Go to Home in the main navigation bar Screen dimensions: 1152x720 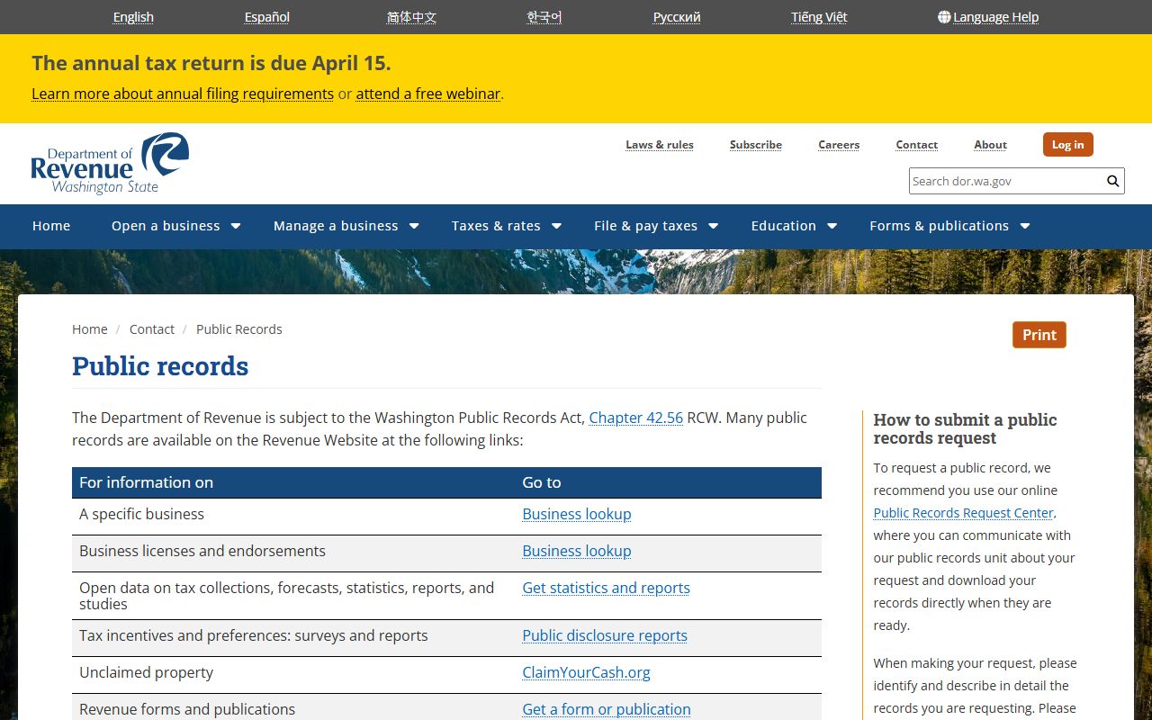pyautogui.click(x=51, y=226)
